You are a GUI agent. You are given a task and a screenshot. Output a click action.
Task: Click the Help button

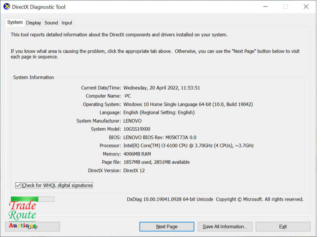[x=33, y=227]
